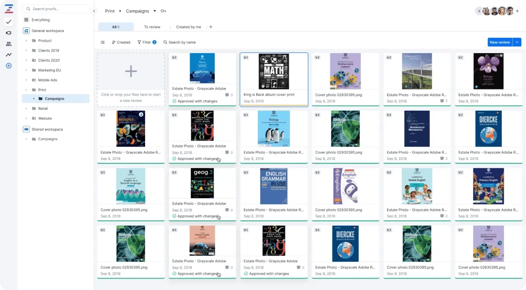The height and width of the screenshot is (290, 526).
Task: Toggle the Filter option with badge 2
Action: point(146,43)
